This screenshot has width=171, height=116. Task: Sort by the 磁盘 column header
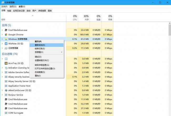96,18
